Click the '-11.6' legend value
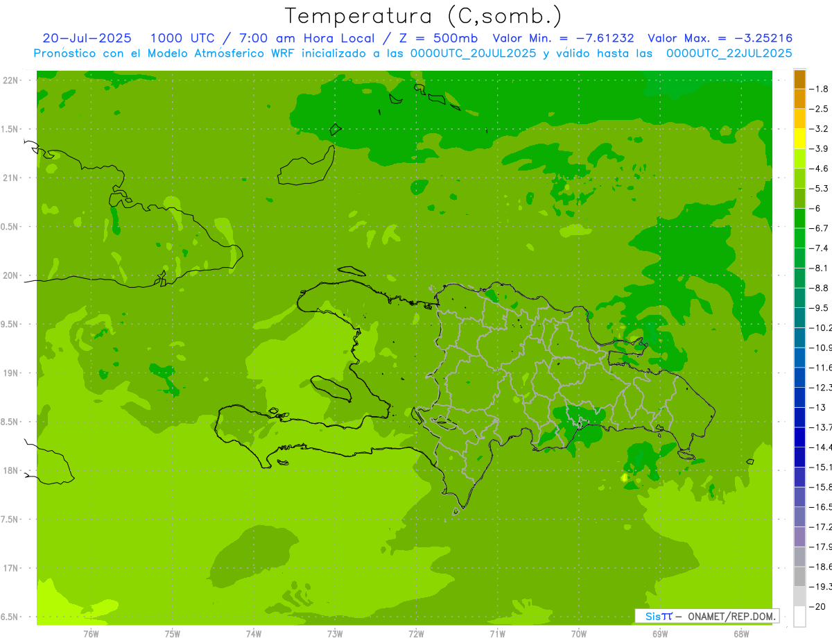The image size is (832, 643). 822,368
